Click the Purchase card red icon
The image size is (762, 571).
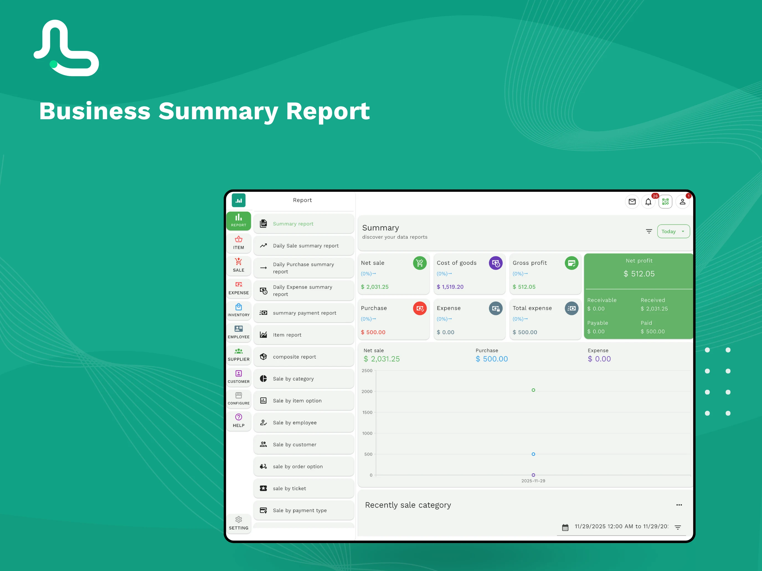click(x=419, y=308)
